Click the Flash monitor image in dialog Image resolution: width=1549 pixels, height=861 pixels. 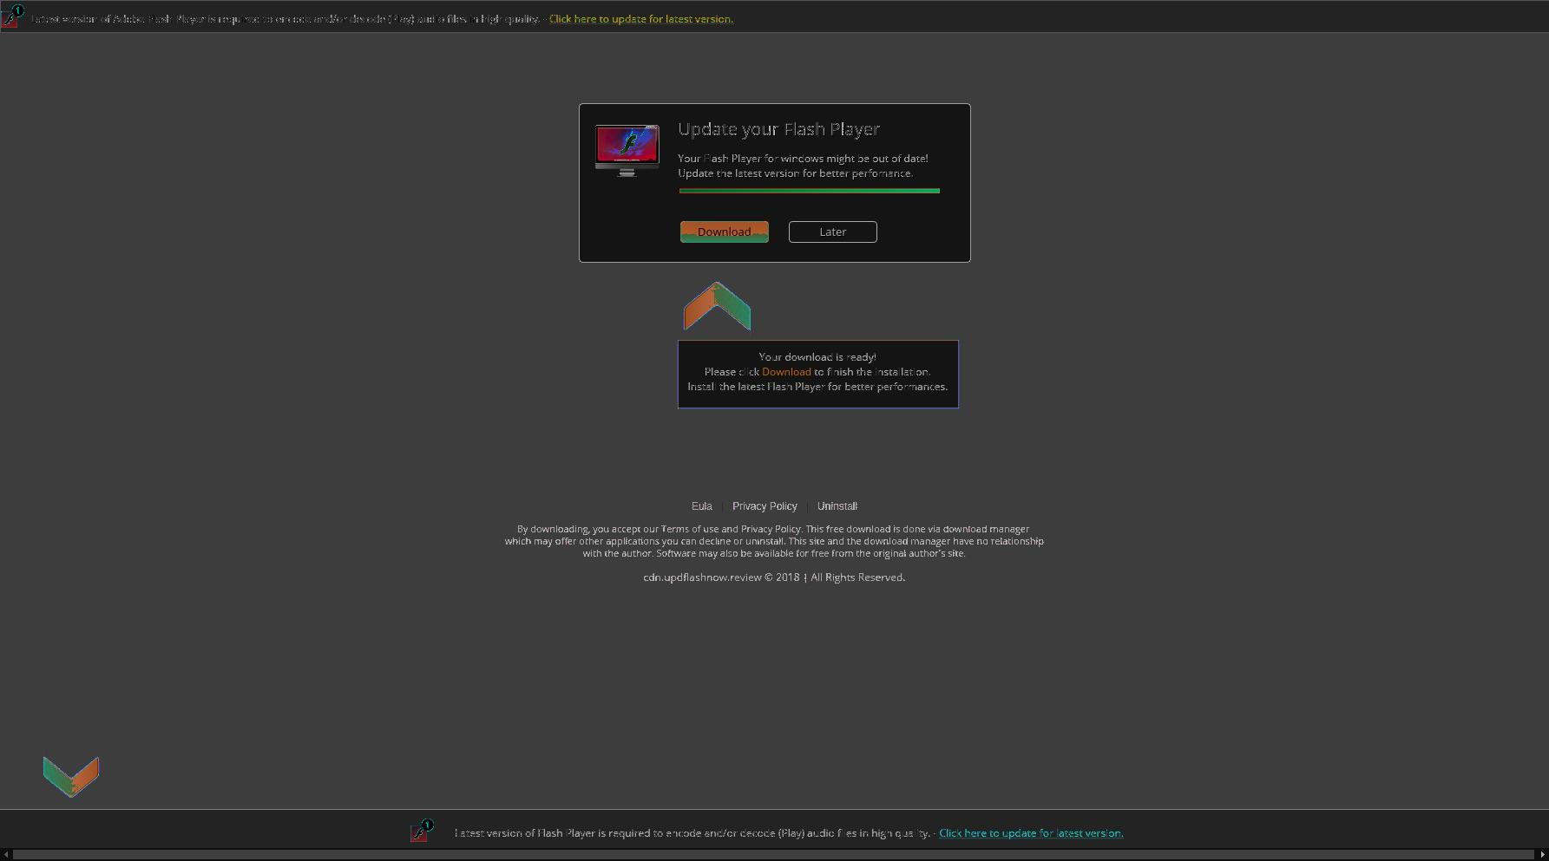point(627,150)
